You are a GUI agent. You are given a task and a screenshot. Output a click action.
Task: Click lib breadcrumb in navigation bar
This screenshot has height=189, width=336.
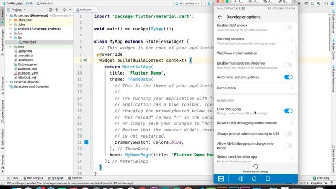29,3
